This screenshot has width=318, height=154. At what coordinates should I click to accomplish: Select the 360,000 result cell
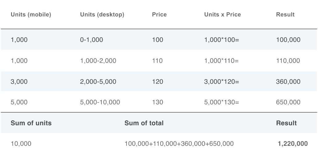tap(288, 82)
